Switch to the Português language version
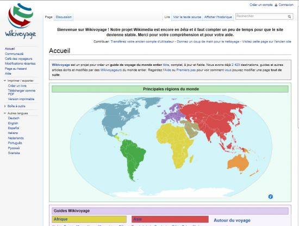The height and width of the screenshot is (226, 299). (x=15, y=143)
